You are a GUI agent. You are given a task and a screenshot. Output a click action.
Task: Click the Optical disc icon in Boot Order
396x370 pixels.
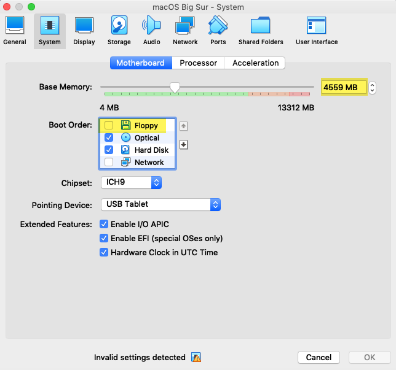click(125, 137)
